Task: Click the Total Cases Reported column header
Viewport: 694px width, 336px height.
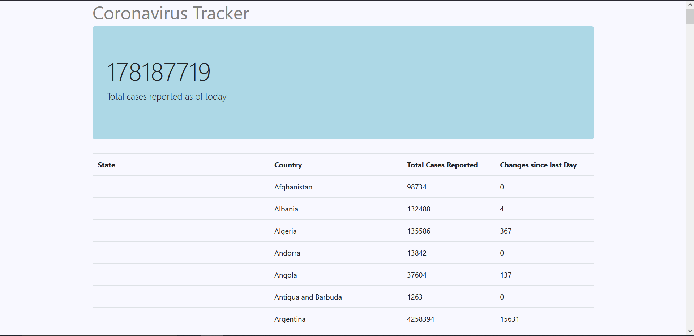Action: click(x=442, y=165)
